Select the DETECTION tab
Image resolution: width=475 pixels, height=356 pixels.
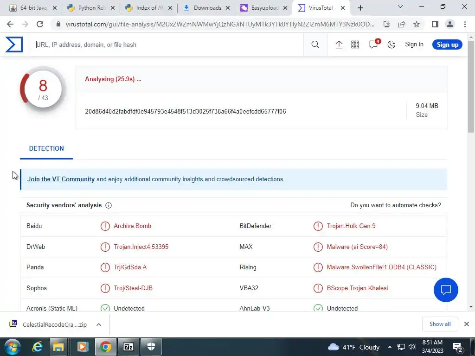(46, 148)
